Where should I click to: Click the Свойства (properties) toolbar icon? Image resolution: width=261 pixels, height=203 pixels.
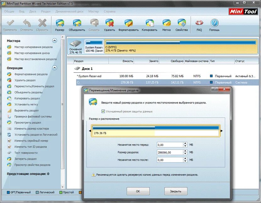[182, 23]
